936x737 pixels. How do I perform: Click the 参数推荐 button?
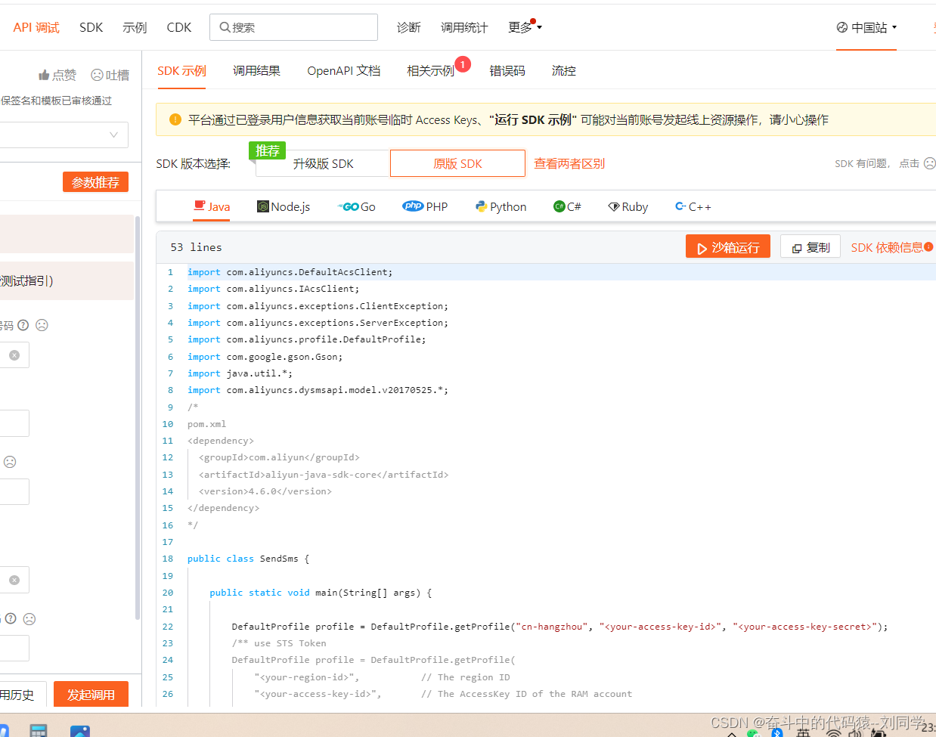[x=95, y=182]
